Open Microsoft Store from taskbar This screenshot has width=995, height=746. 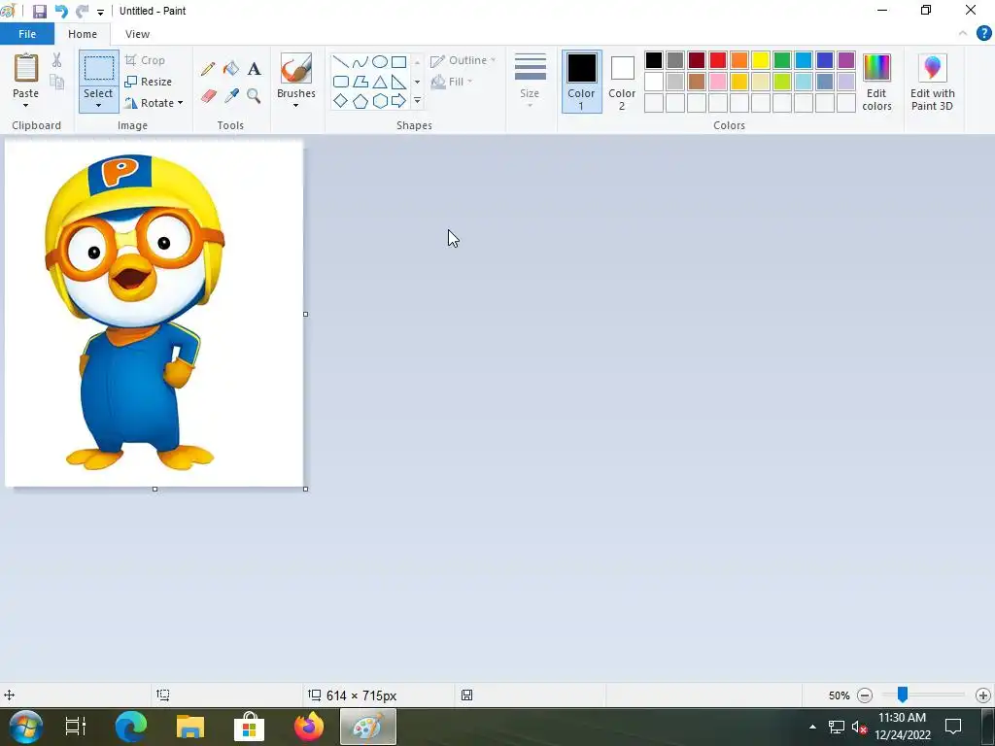pos(250,727)
